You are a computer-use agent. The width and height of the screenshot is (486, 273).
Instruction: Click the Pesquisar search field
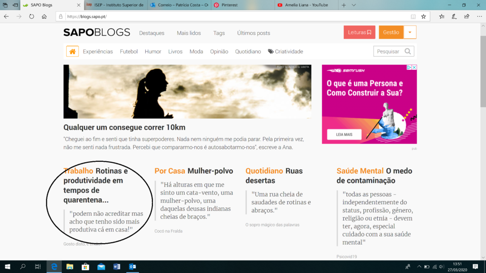pos(388,52)
